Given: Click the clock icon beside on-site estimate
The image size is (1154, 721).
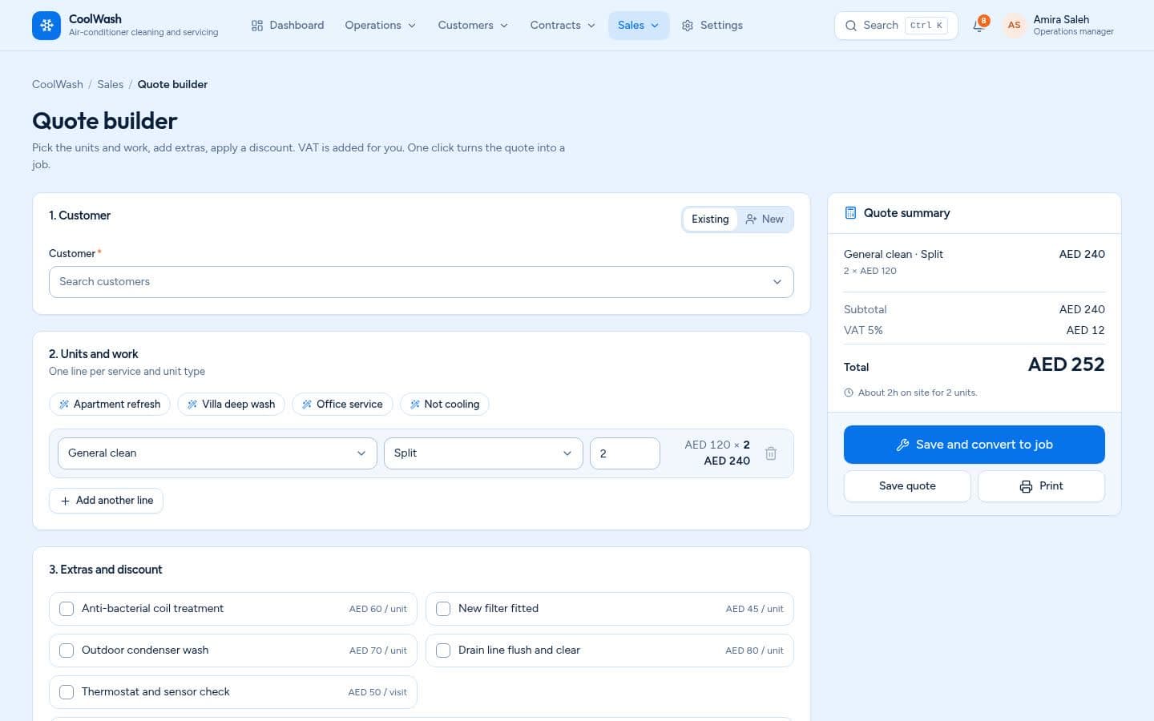Looking at the screenshot, I should 849,393.
